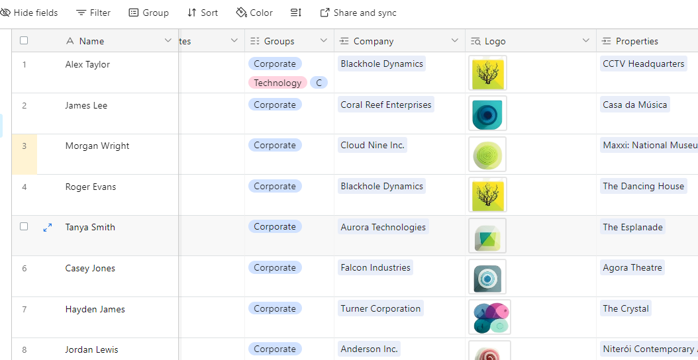Open Falcon Industries linked record
This screenshot has height=360, width=698.
(375, 267)
